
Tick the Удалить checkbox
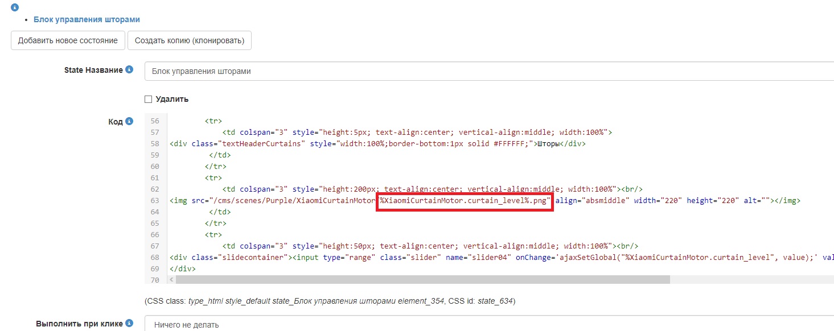pos(149,99)
